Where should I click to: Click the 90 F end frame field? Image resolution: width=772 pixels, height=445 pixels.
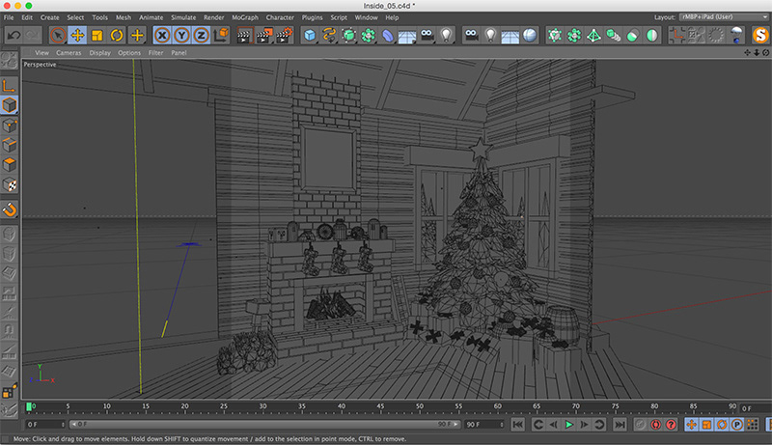pyautogui.click(x=484, y=425)
